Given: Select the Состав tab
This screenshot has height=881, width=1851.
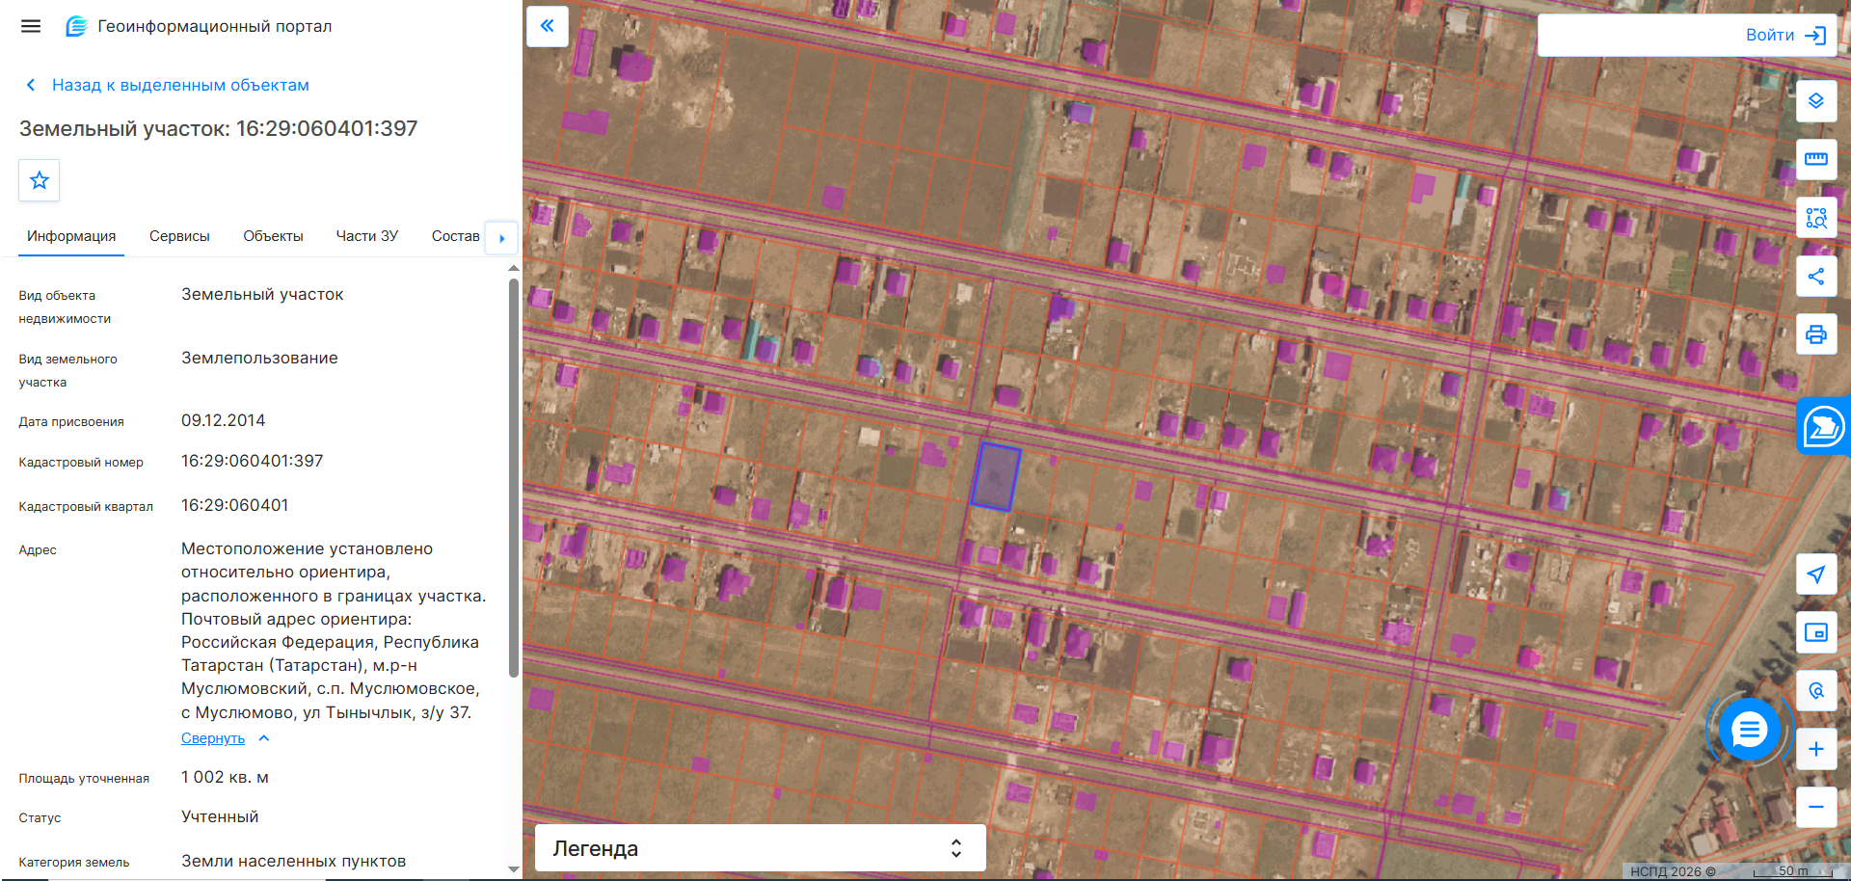Looking at the screenshot, I should click(455, 236).
